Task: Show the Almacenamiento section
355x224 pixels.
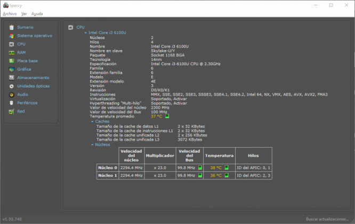Action: coord(33,78)
